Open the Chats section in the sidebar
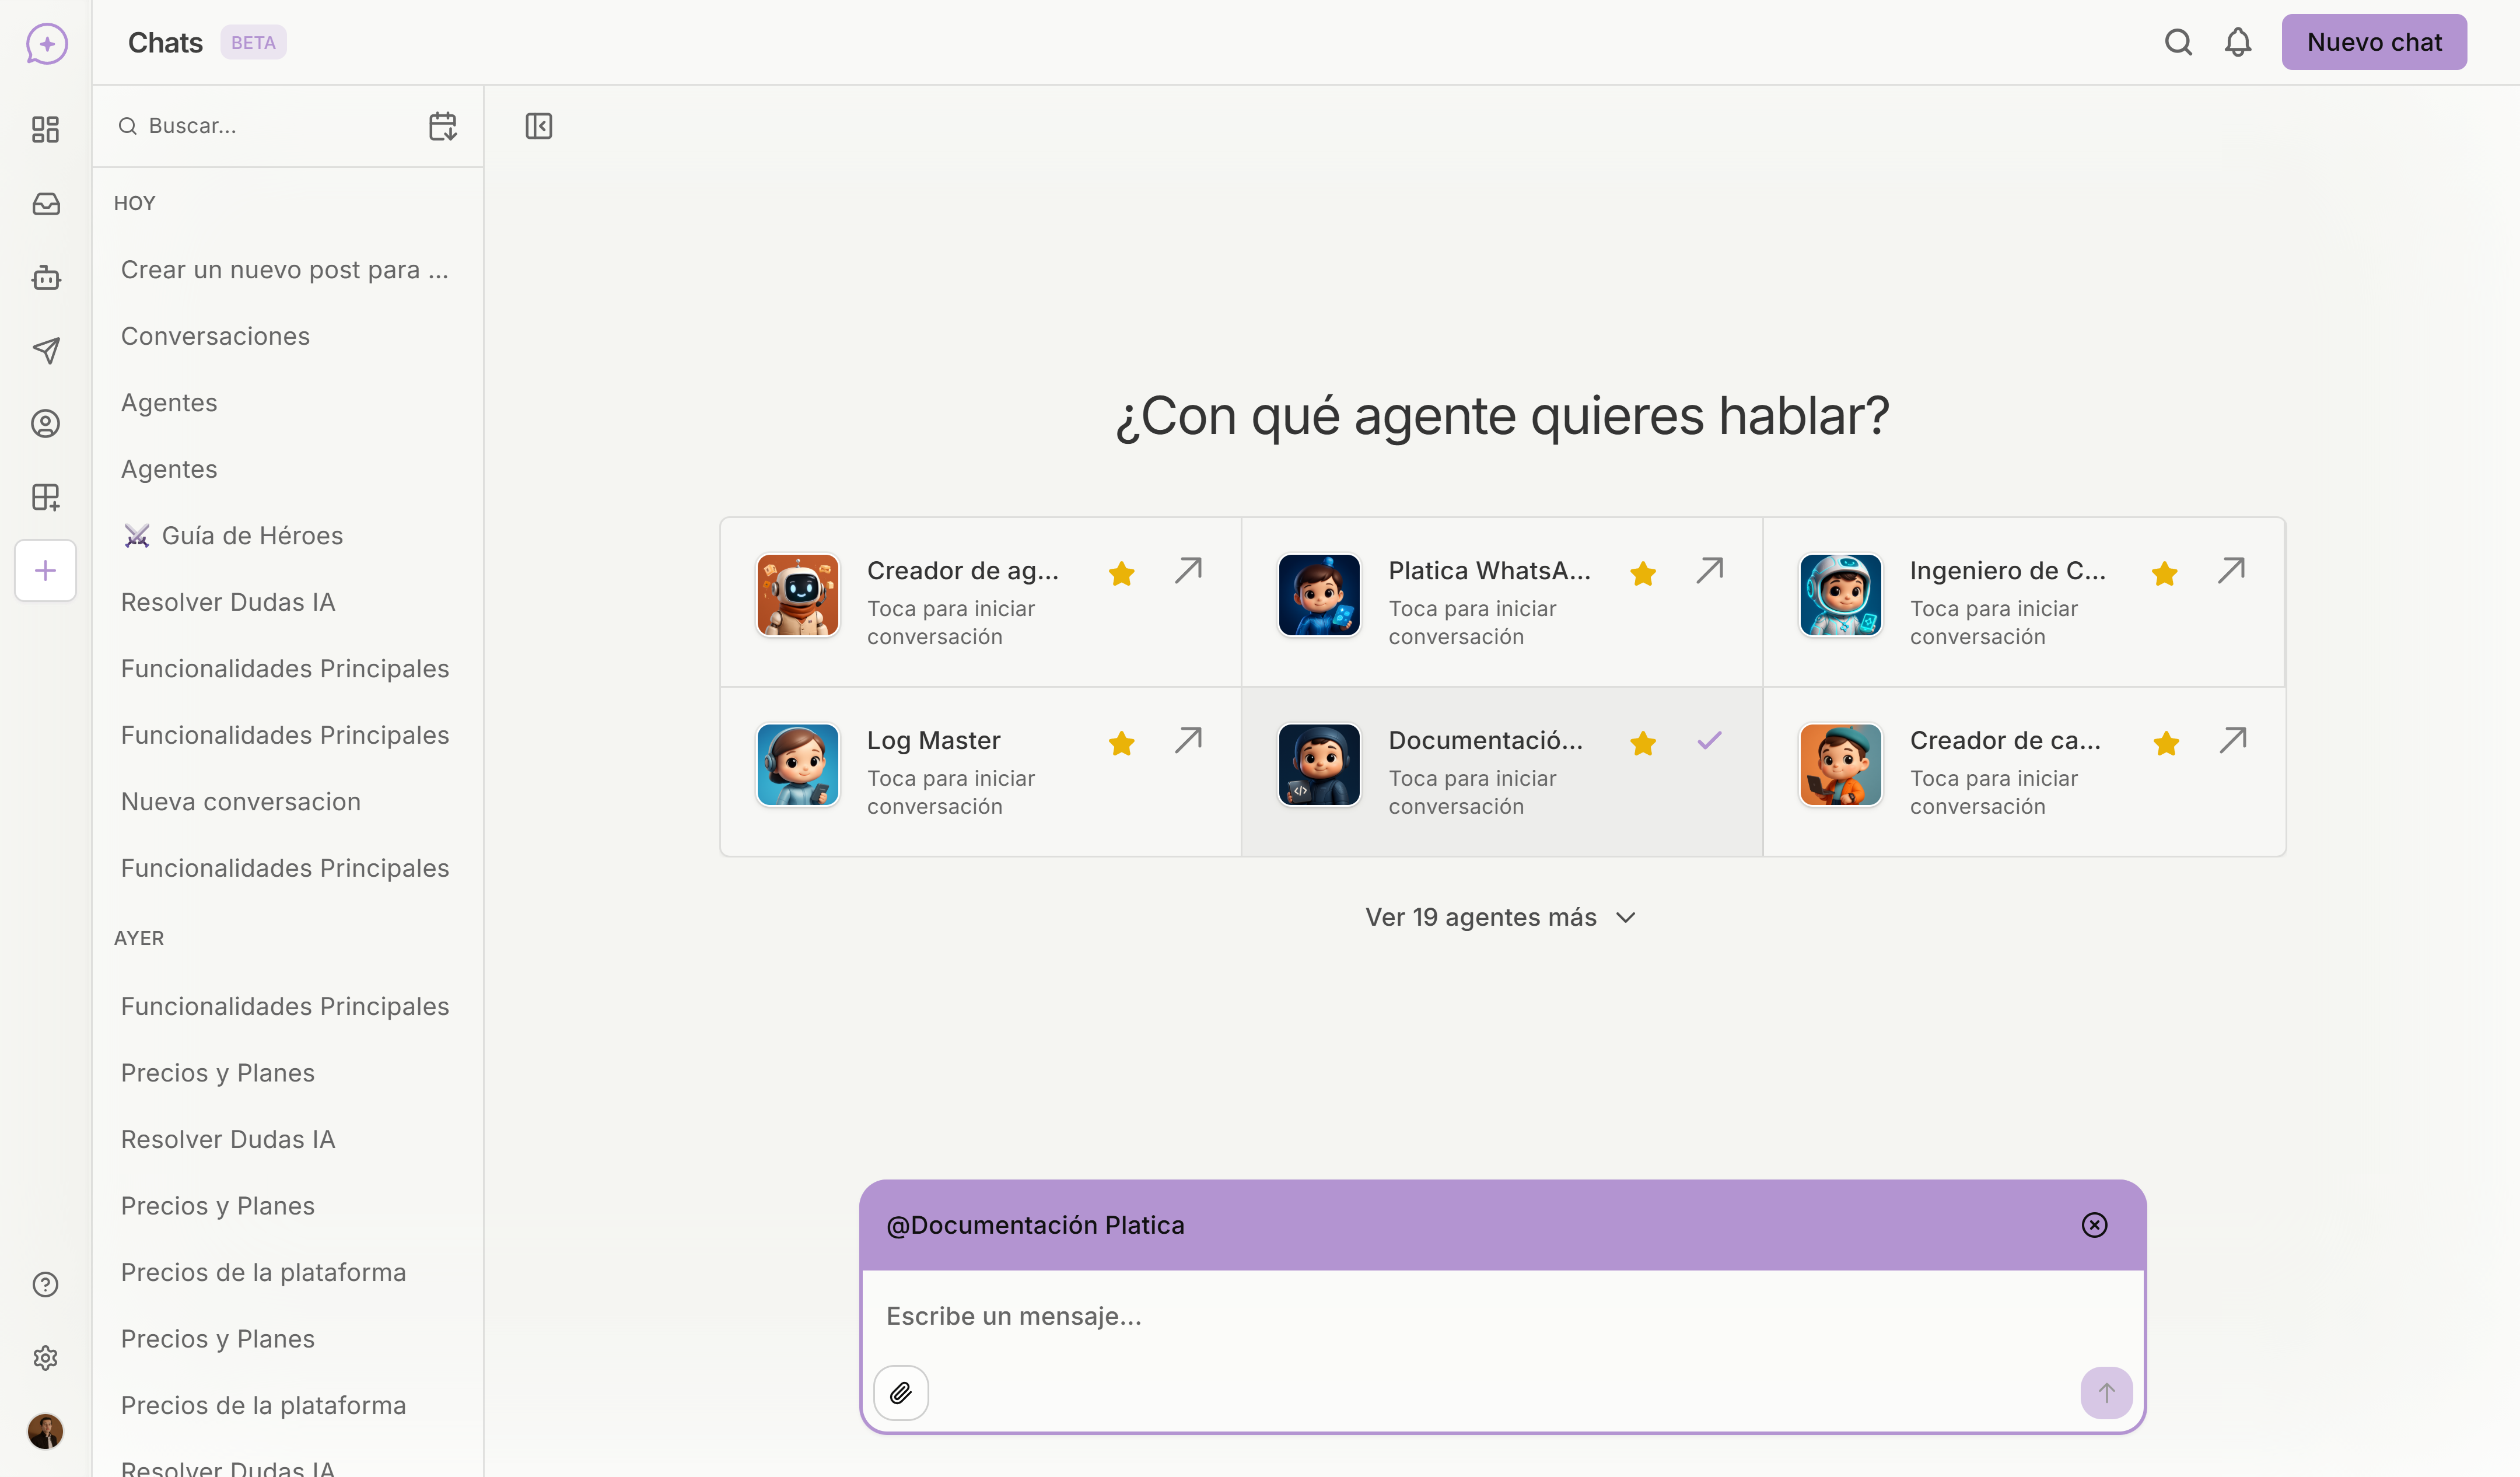2520x1477 pixels. tap(45, 44)
